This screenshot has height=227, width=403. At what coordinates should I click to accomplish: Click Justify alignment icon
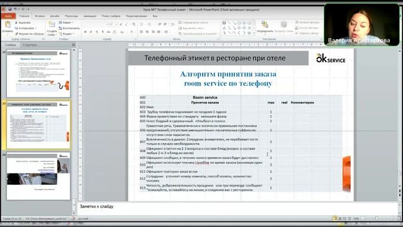pos(159,32)
